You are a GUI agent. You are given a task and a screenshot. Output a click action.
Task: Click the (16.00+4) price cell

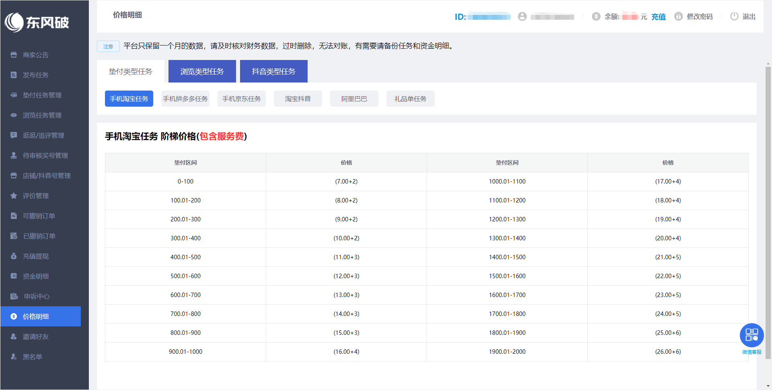346,352
